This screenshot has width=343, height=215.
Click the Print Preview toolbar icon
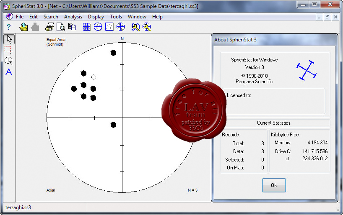click(x=61, y=27)
